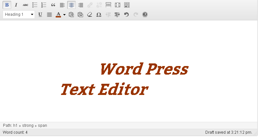
Task: Toggle align center button
Action: (72, 5)
